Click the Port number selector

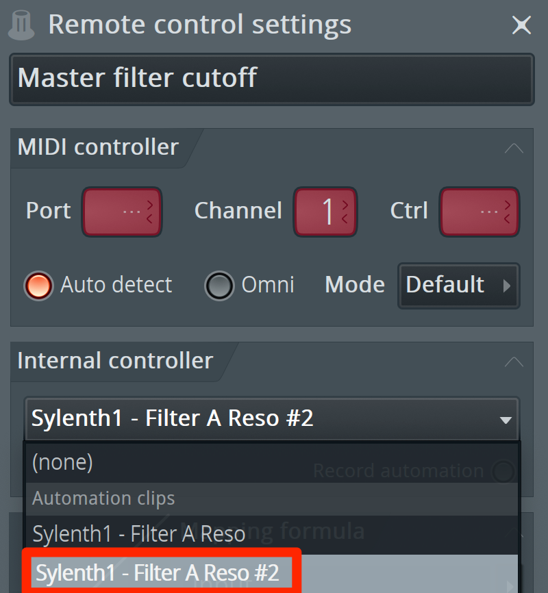[122, 212]
